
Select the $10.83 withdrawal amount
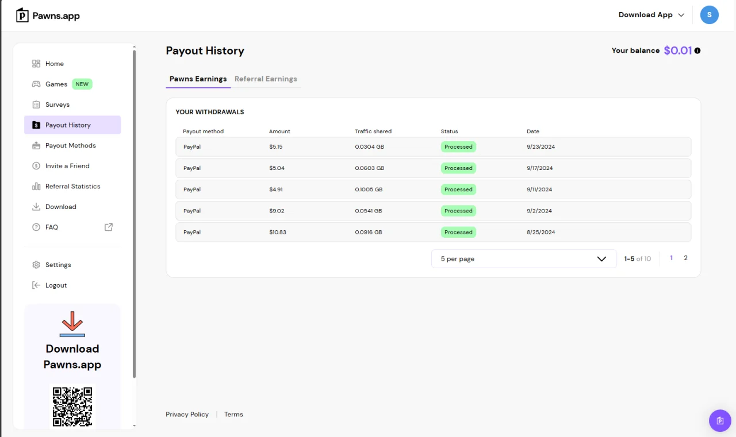[278, 233]
